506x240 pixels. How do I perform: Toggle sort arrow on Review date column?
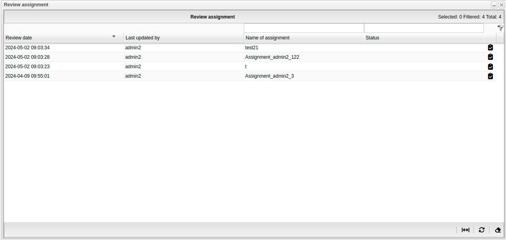114,37
